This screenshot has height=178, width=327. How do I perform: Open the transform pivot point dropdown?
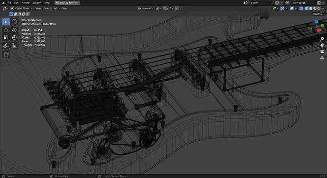click(x=158, y=8)
